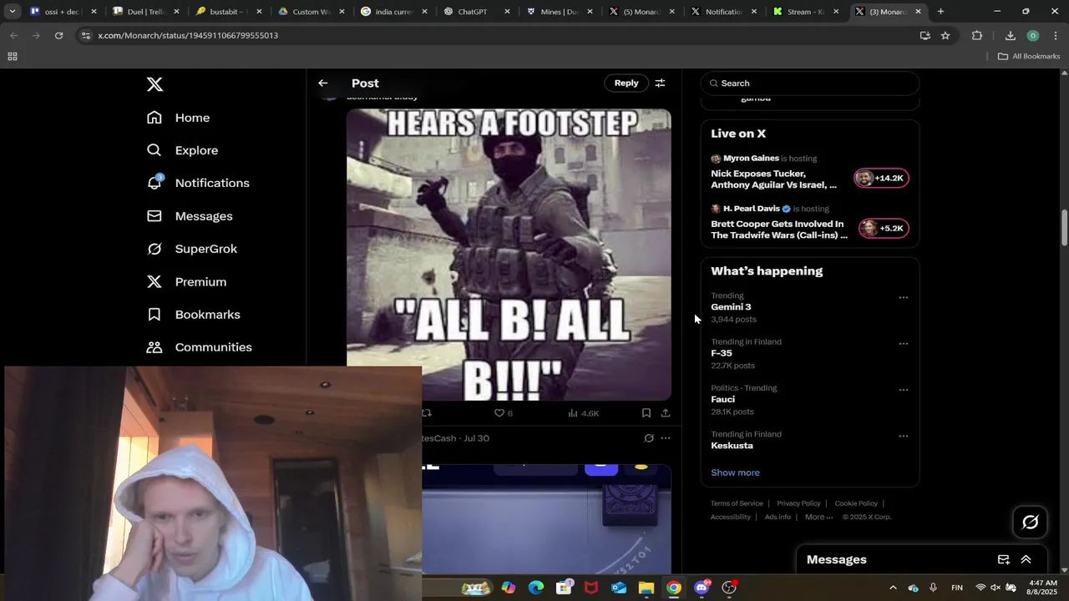1069x601 pixels.
Task: Open Discord from the taskbar
Action: (x=702, y=588)
